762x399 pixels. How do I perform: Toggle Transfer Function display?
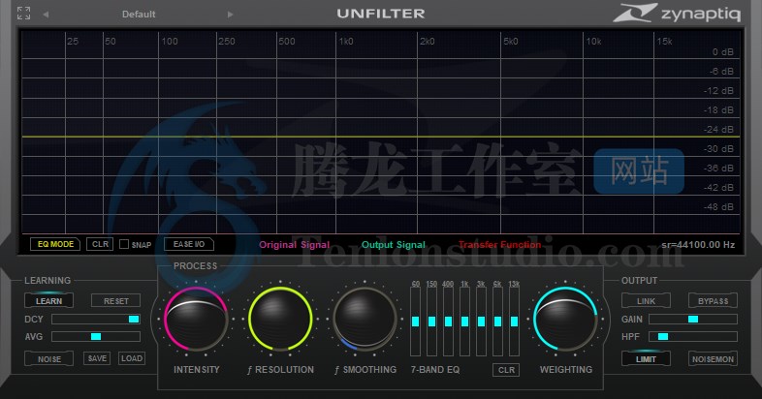pyautogui.click(x=499, y=245)
